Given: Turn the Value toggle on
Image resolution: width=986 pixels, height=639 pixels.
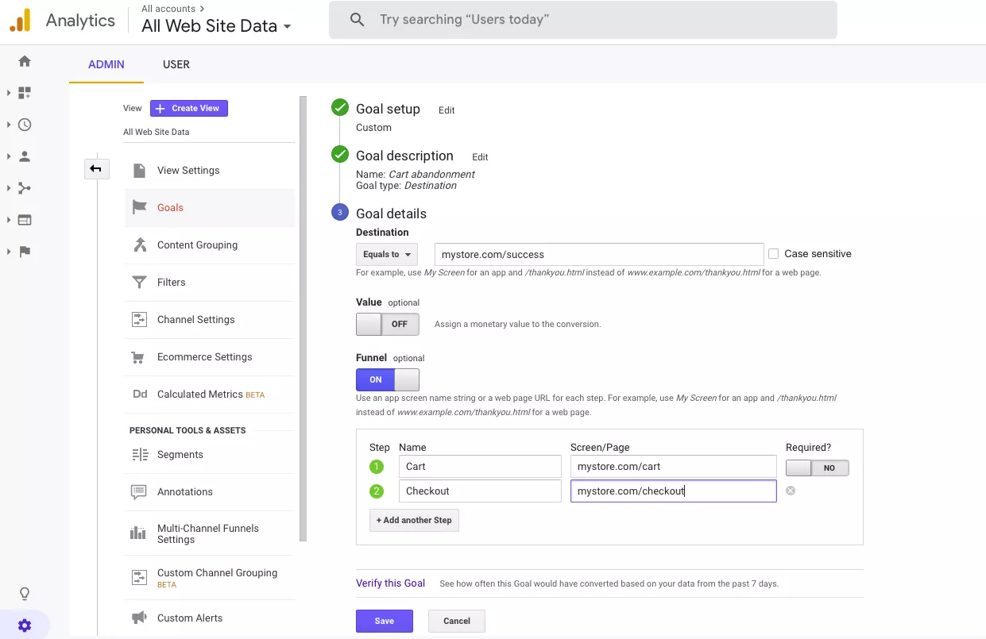Looking at the screenshot, I should 388,324.
